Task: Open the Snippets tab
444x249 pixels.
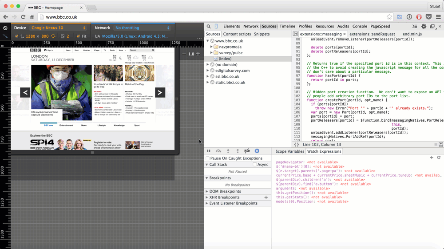Action: 262,34
